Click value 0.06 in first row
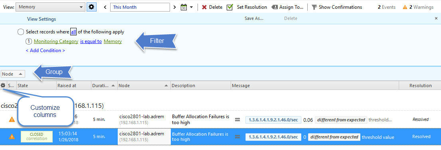This screenshot has width=441, height=150. coord(308,120)
